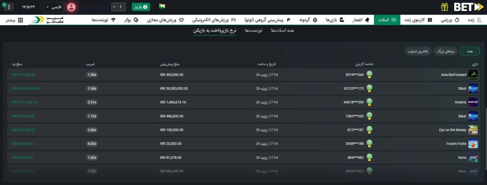The width and height of the screenshot is (487, 185).
Task: Open the پوکر poker section
Action: point(131,20)
